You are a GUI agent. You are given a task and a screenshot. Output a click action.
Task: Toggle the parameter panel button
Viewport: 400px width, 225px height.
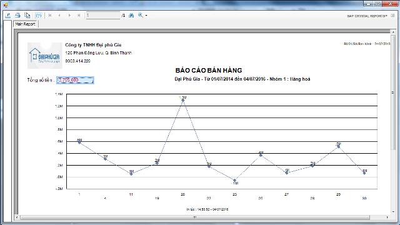38,16
